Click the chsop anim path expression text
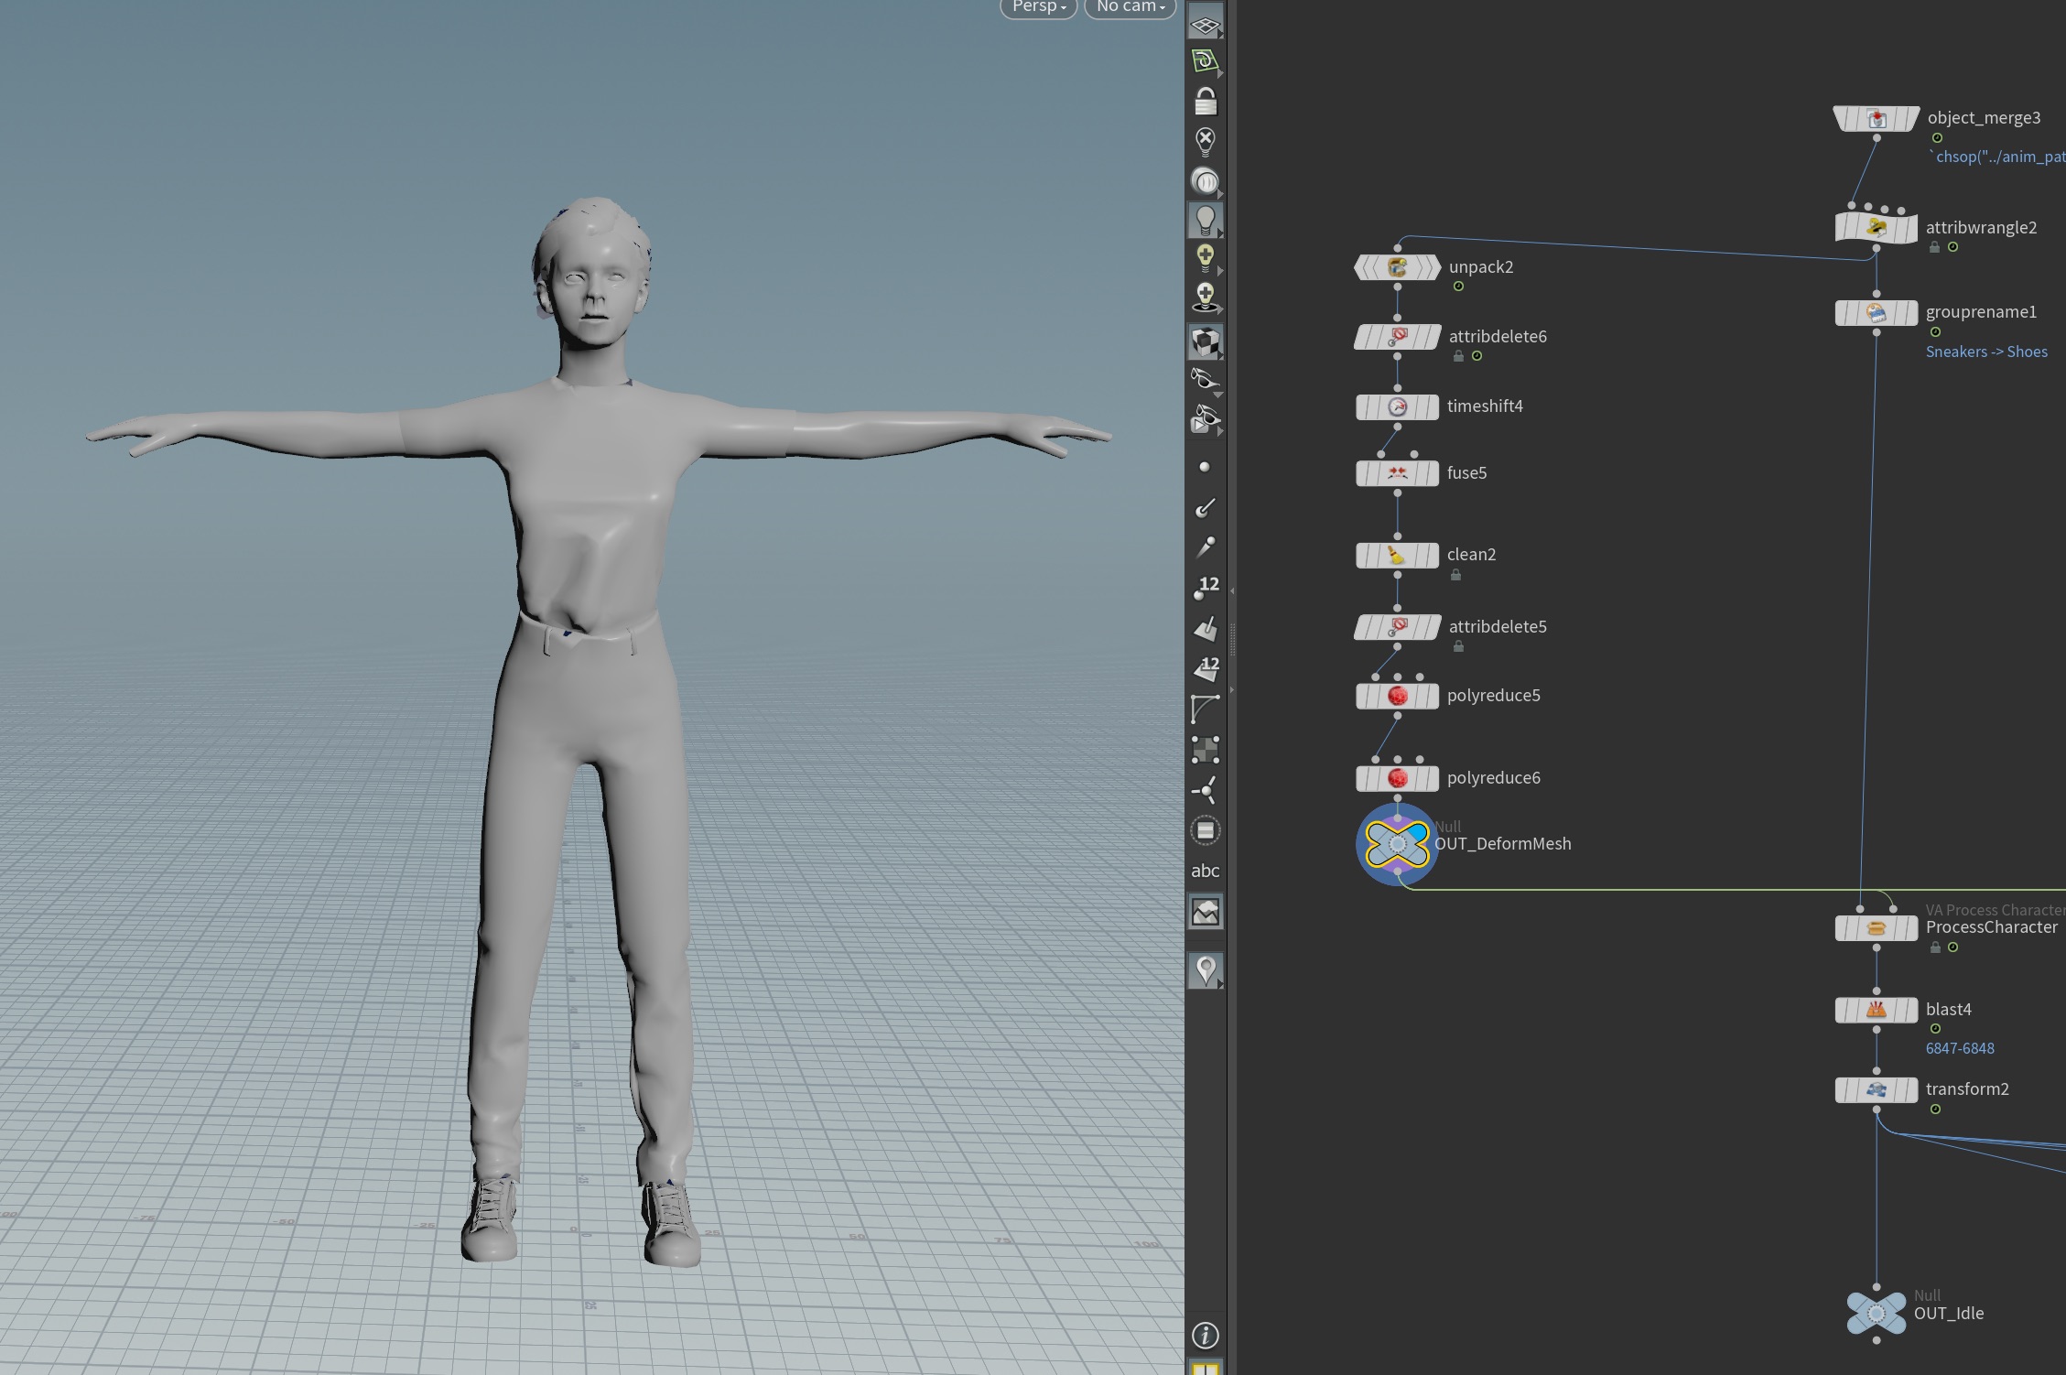The image size is (2066, 1375). click(x=1997, y=157)
